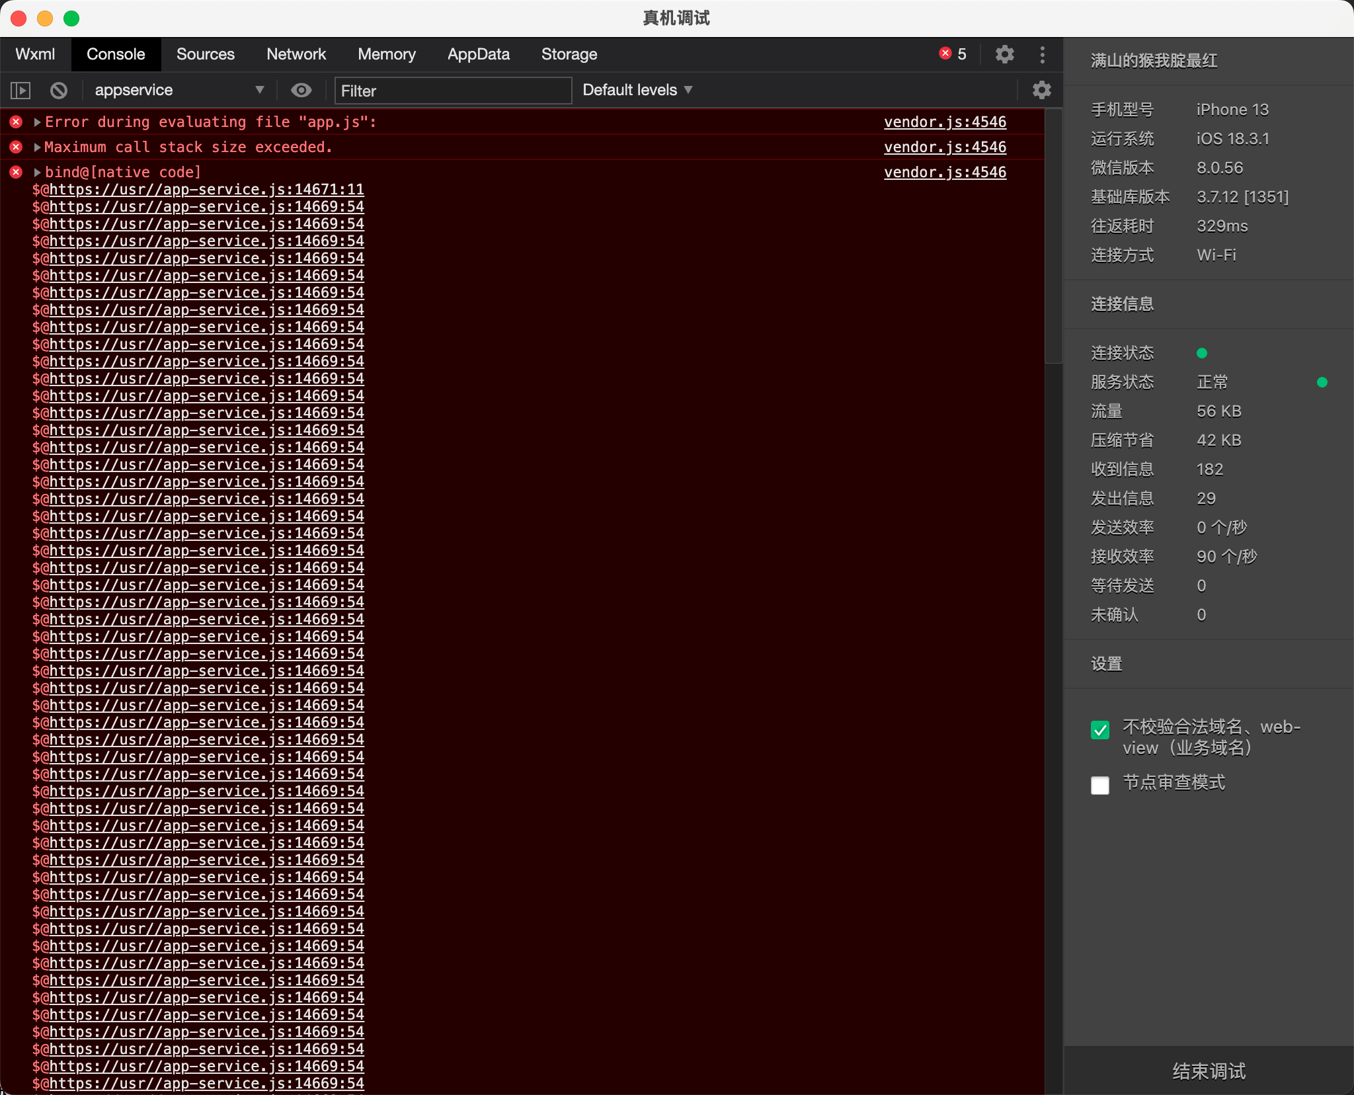
Task: Click the 连接信息 section header
Action: tap(1123, 304)
